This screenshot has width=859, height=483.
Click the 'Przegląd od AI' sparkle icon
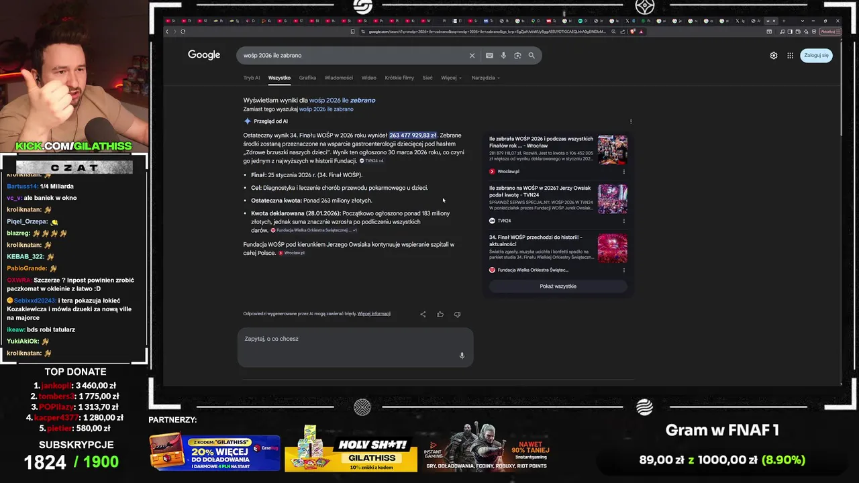pyautogui.click(x=247, y=121)
